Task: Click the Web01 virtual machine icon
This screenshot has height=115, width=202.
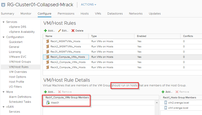Action: tap(48, 103)
